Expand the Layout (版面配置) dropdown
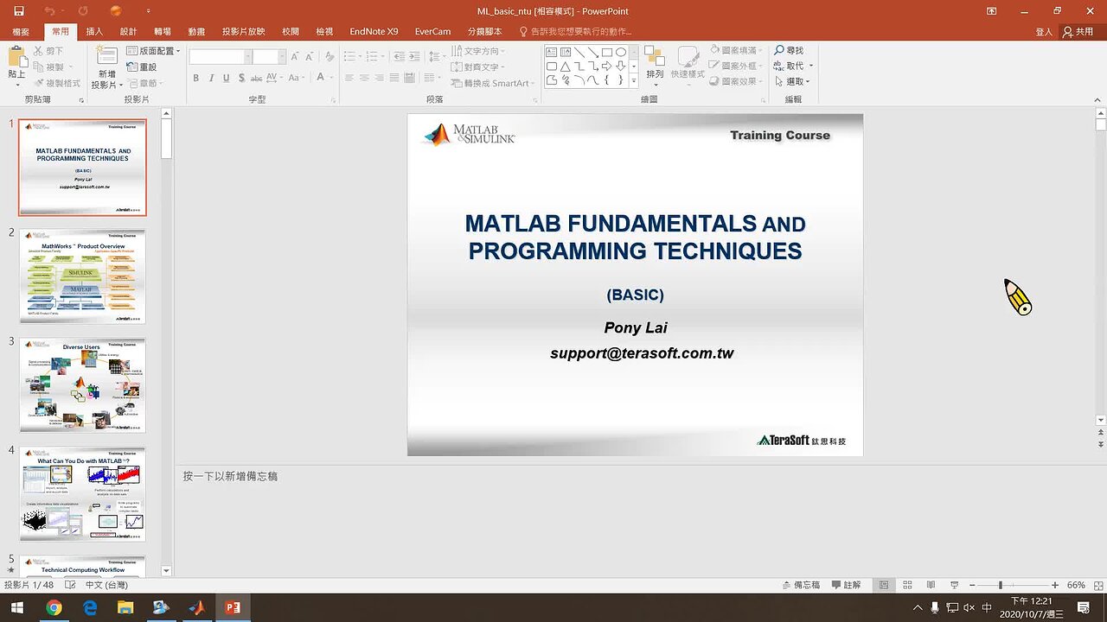 pyautogui.click(x=178, y=51)
